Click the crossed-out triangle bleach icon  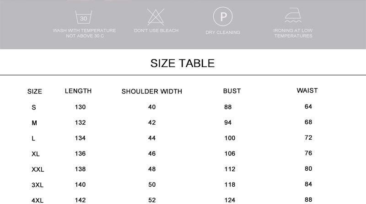[156, 17]
